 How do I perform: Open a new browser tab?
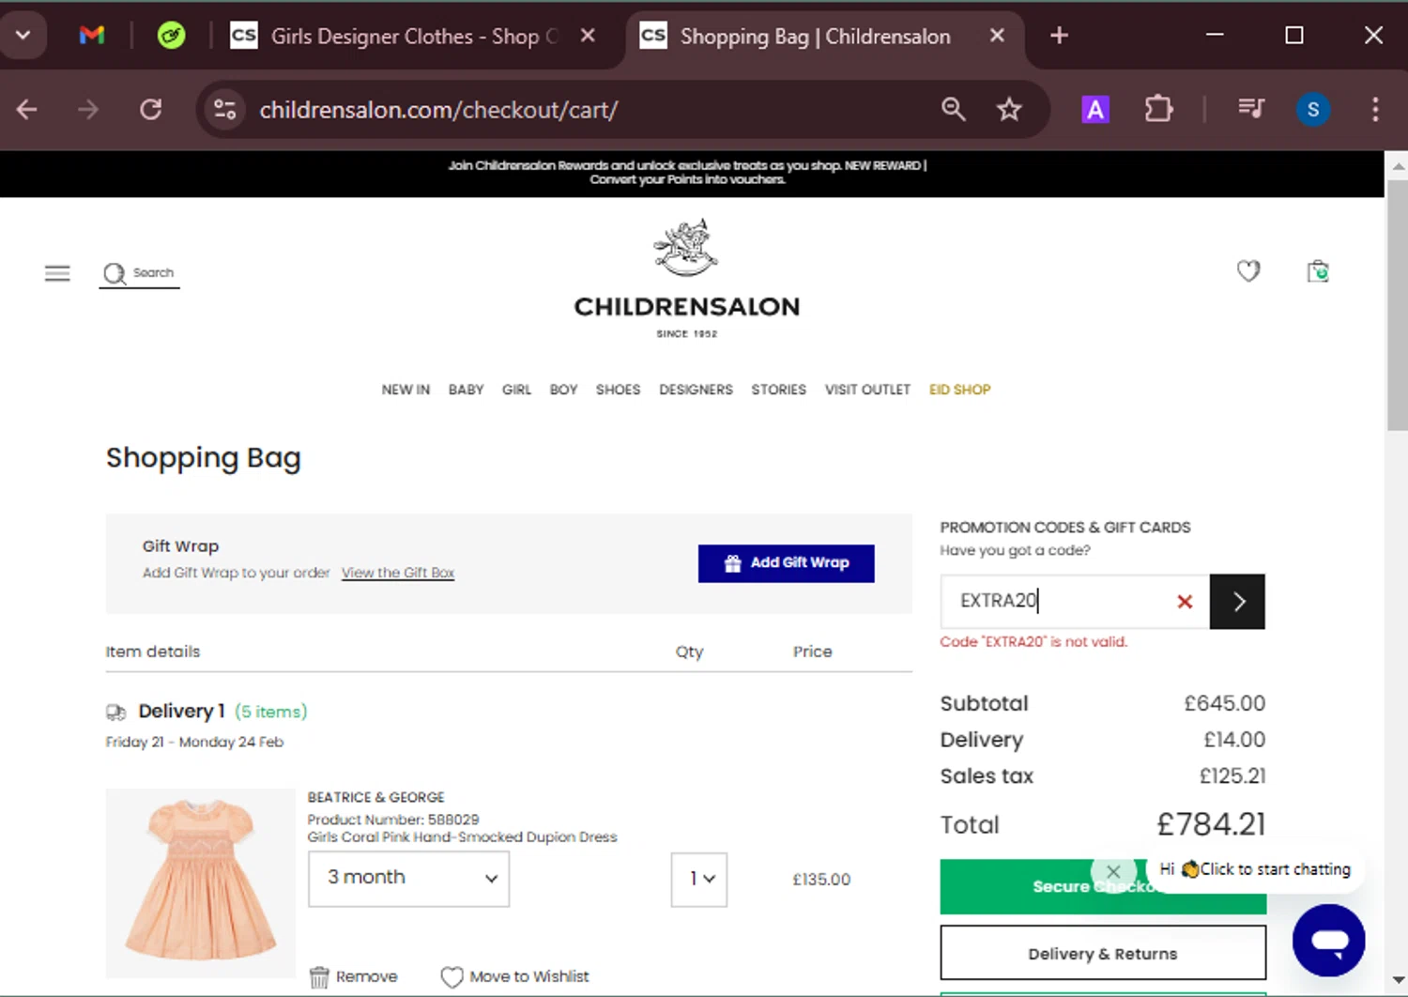coord(1059,36)
